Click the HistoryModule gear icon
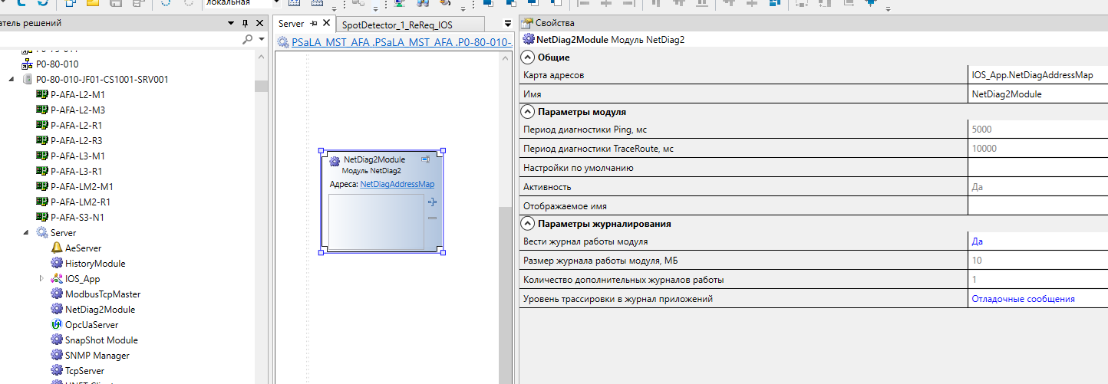Image resolution: width=1108 pixels, height=384 pixels. pyautogui.click(x=57, y=263)
